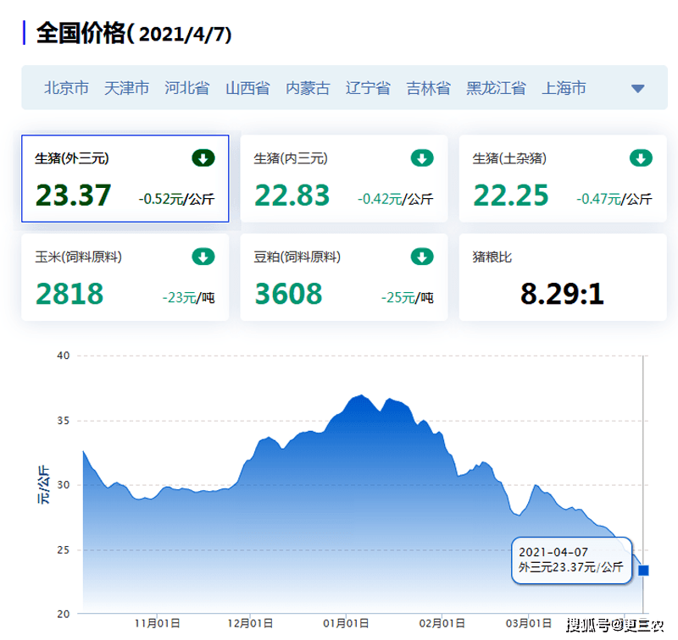Click the -0.47元/公斤 change text
The image size is (678, 640).
pos(614,199)
